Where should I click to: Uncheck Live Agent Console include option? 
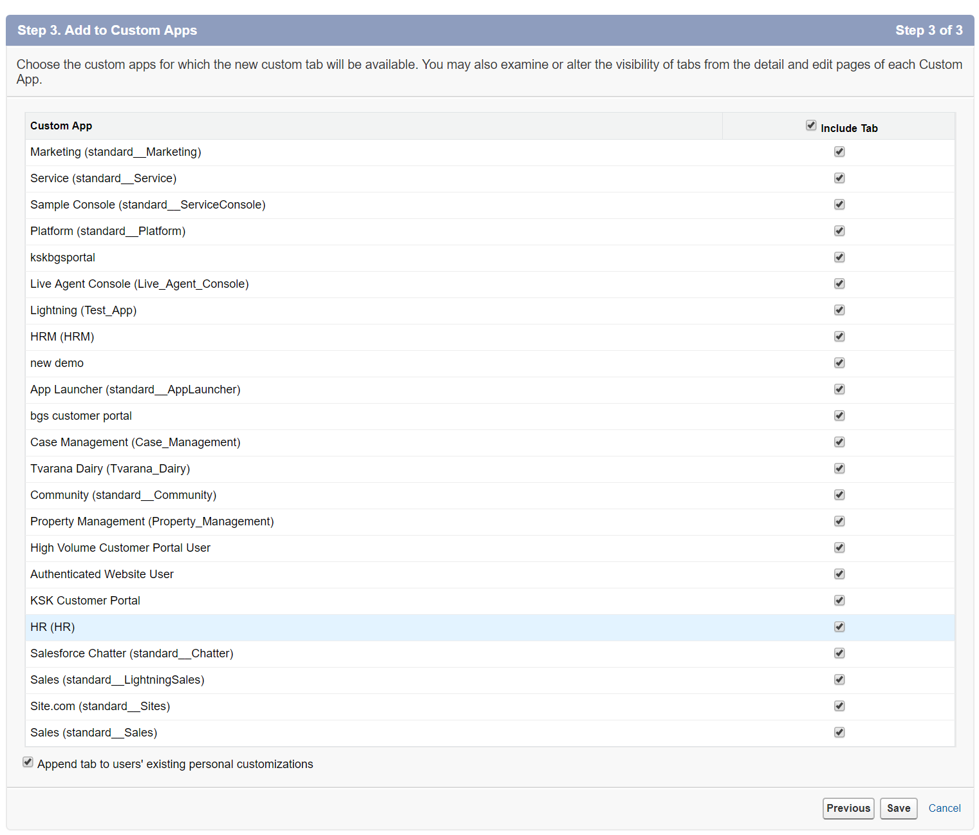(x=839, y=283)
